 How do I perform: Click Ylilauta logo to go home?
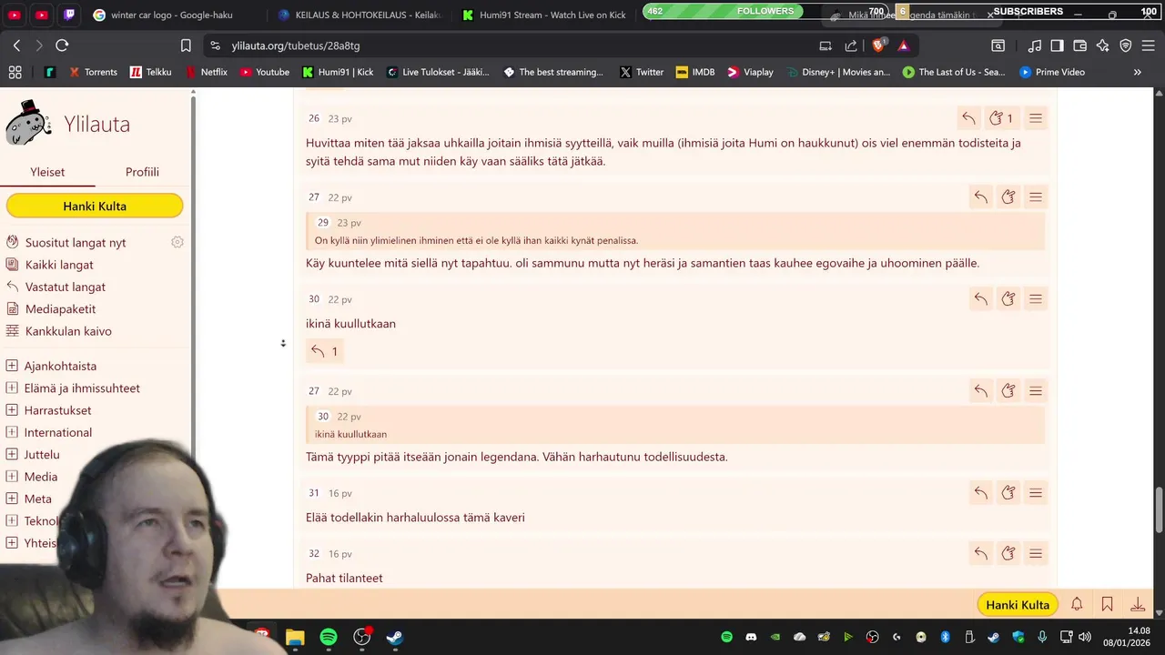coord(68,124)
